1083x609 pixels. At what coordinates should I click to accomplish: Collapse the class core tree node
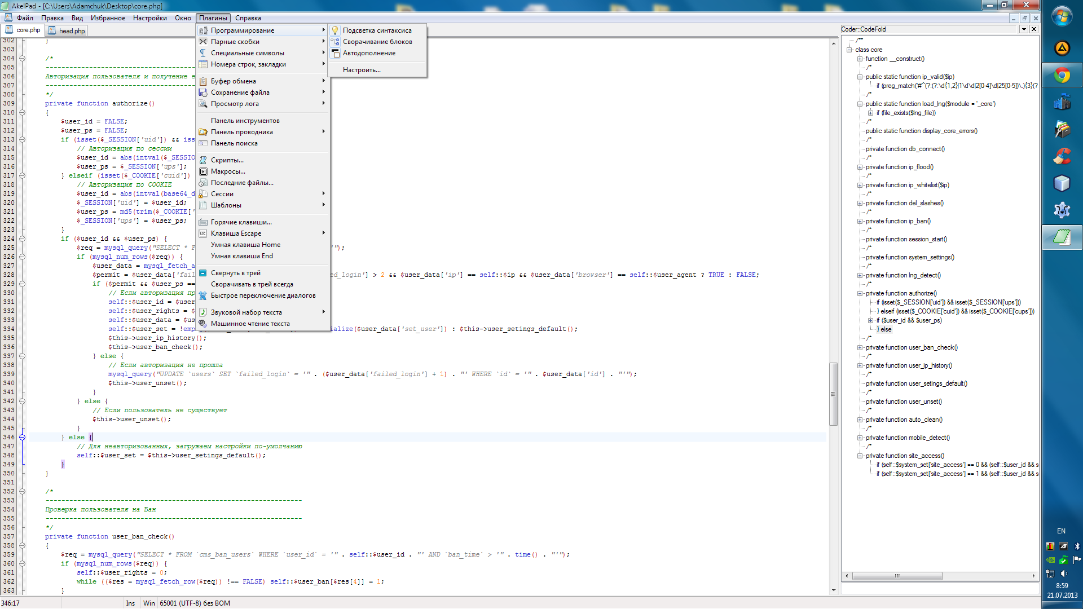click(x=849, y=50)
